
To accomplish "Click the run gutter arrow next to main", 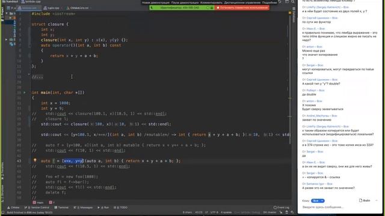I will tap(24, 92).
